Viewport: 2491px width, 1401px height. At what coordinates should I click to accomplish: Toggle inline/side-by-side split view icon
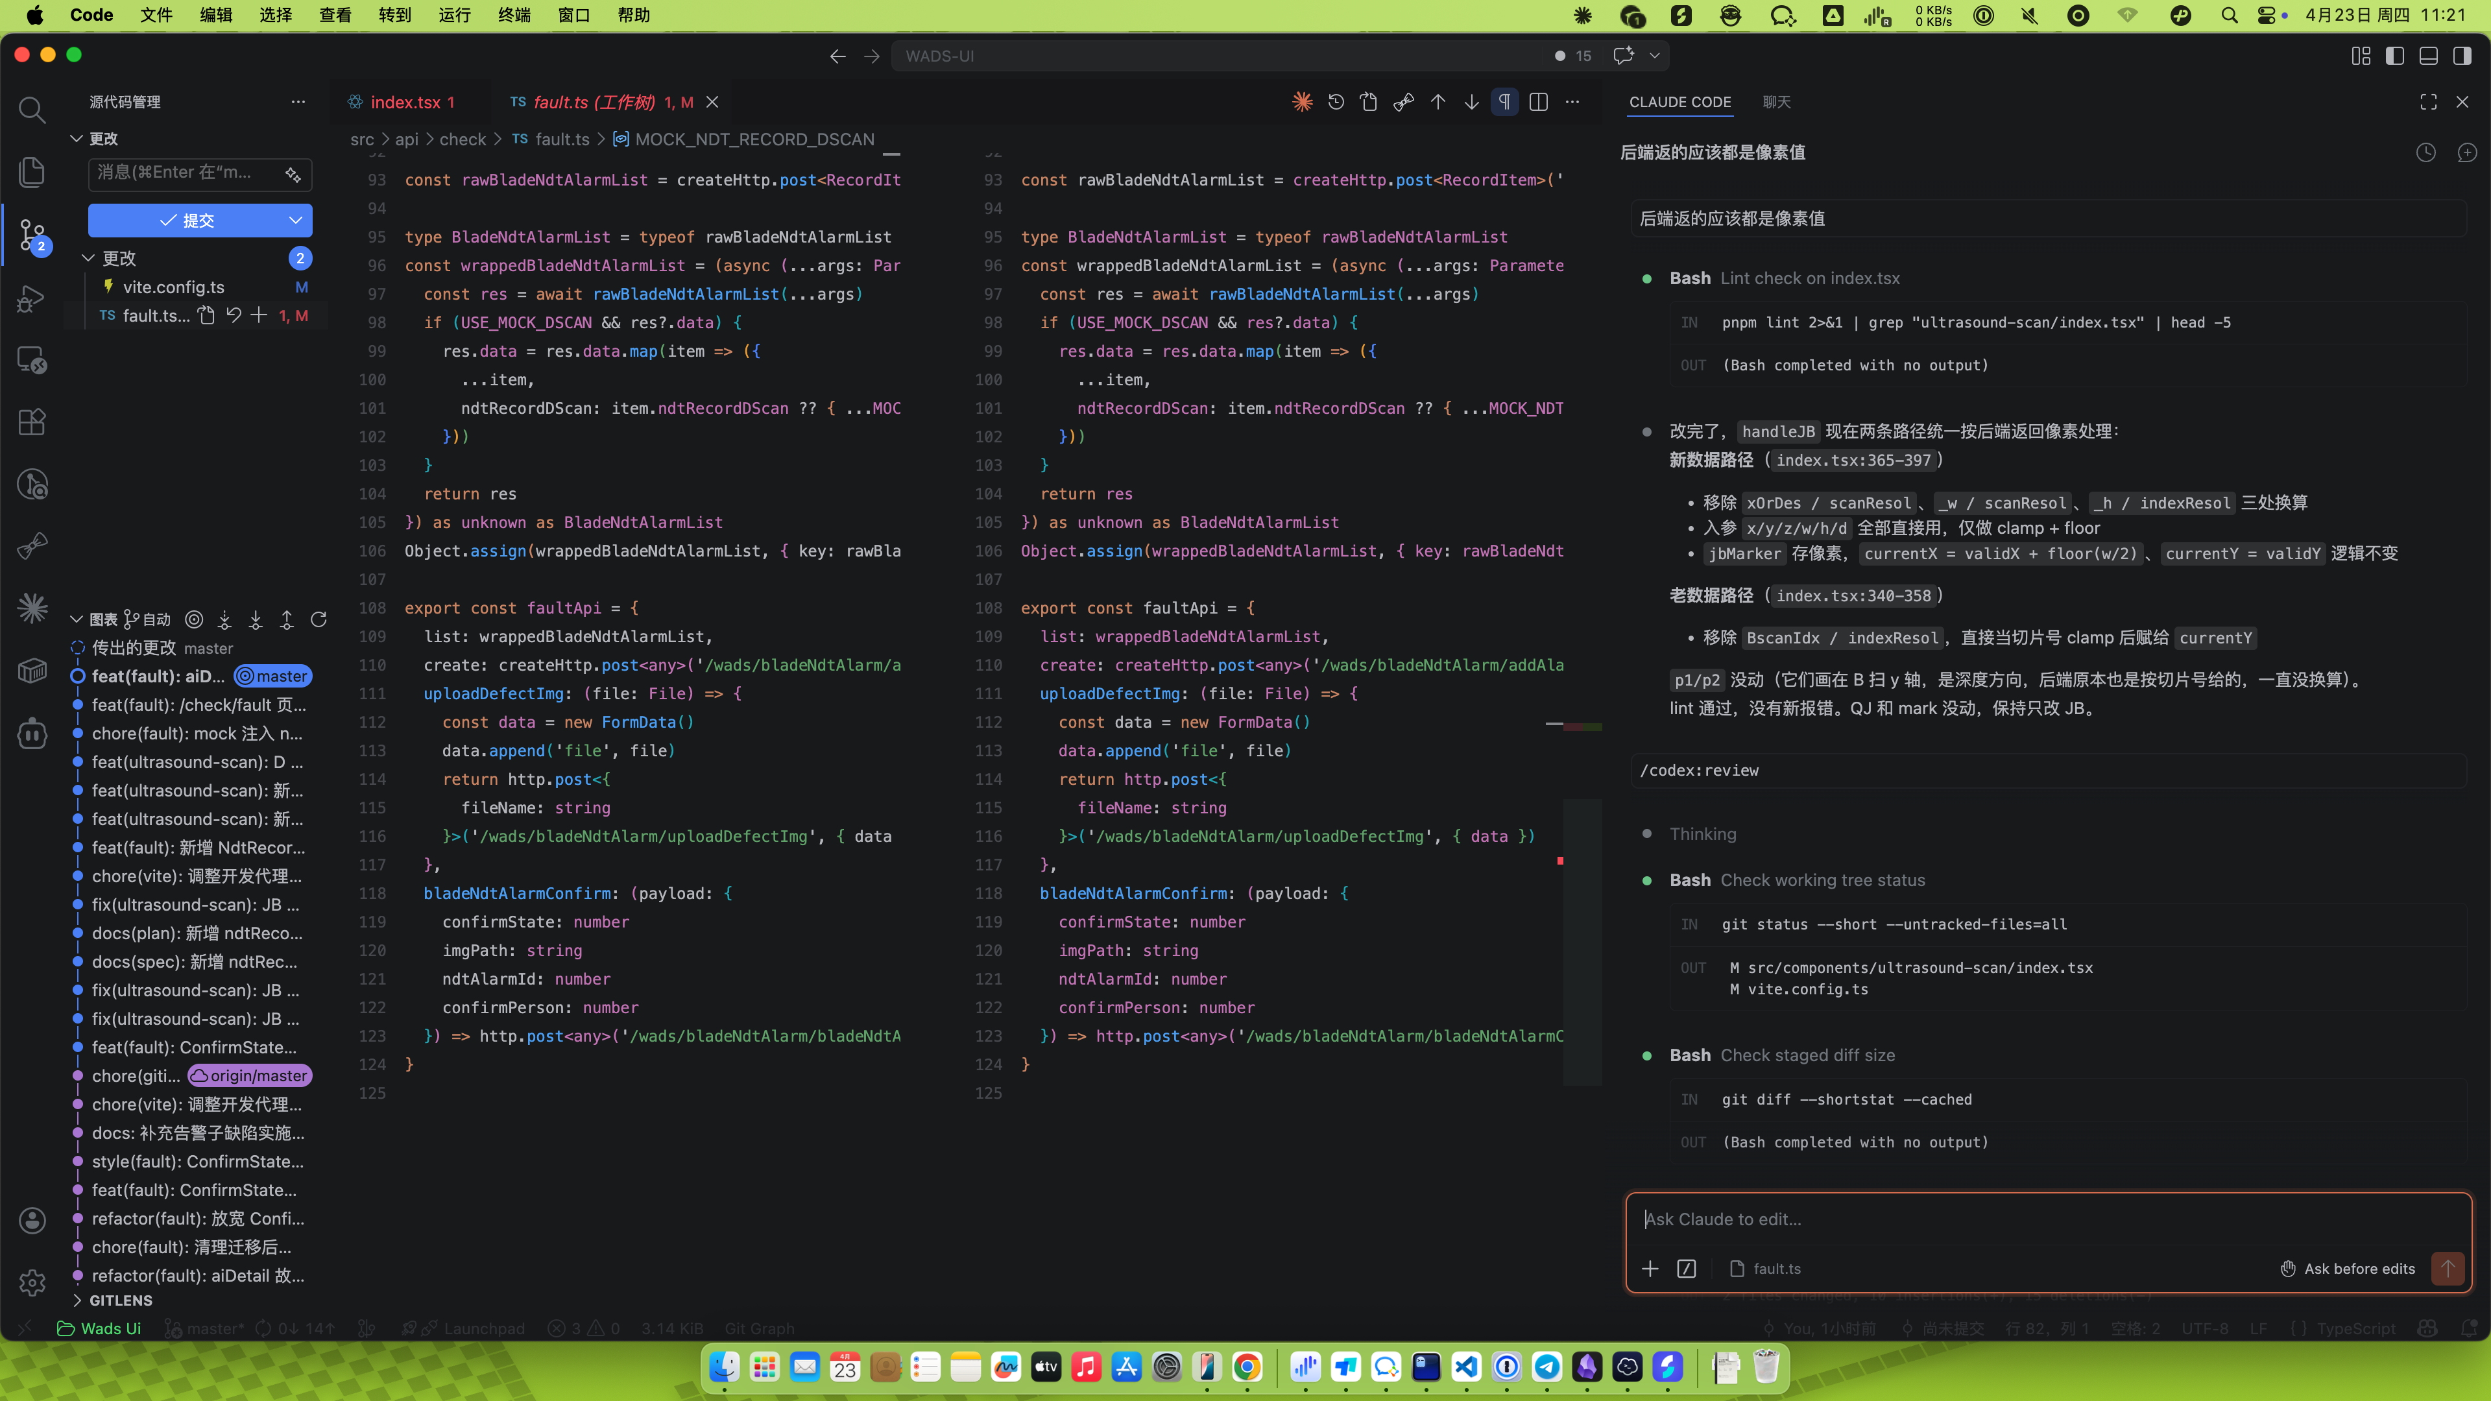pyautogui.click(x=1539, y=102)
